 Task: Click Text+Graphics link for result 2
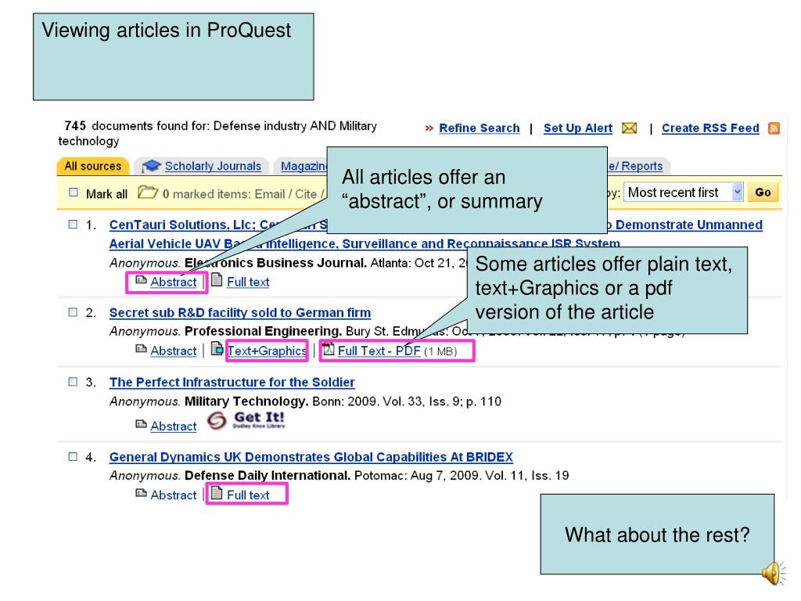(x=267, y=351)
